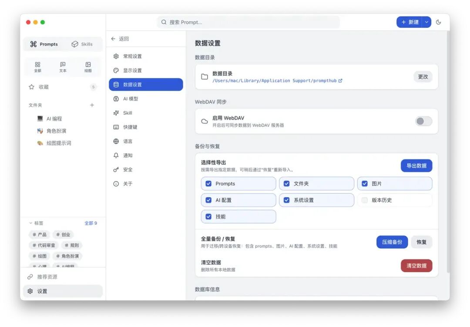Open 关于 settings page

146,184
